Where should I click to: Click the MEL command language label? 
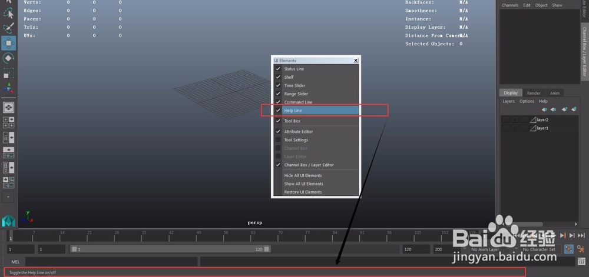(x=15, y=262)
